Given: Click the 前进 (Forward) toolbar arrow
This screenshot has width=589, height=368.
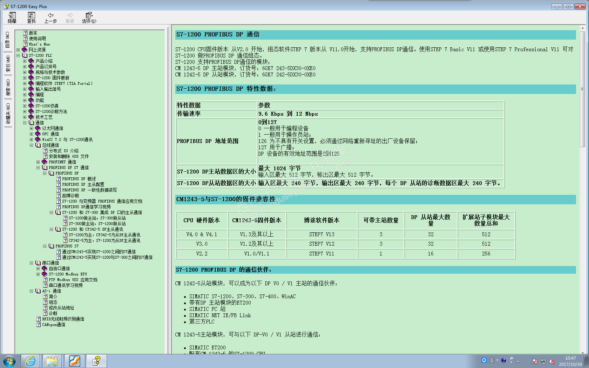Looking at the screenshot, I should pyautogui.click(x=70, y=18).
